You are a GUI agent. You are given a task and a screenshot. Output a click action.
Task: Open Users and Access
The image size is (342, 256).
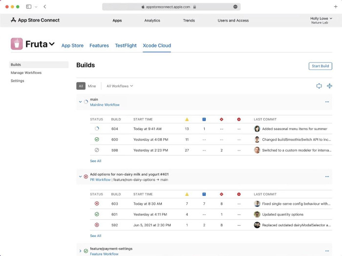coord(233,21)
